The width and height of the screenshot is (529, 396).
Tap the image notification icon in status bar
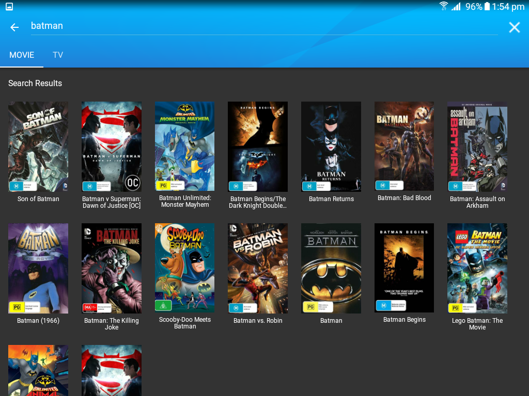[x=9, y=6]
